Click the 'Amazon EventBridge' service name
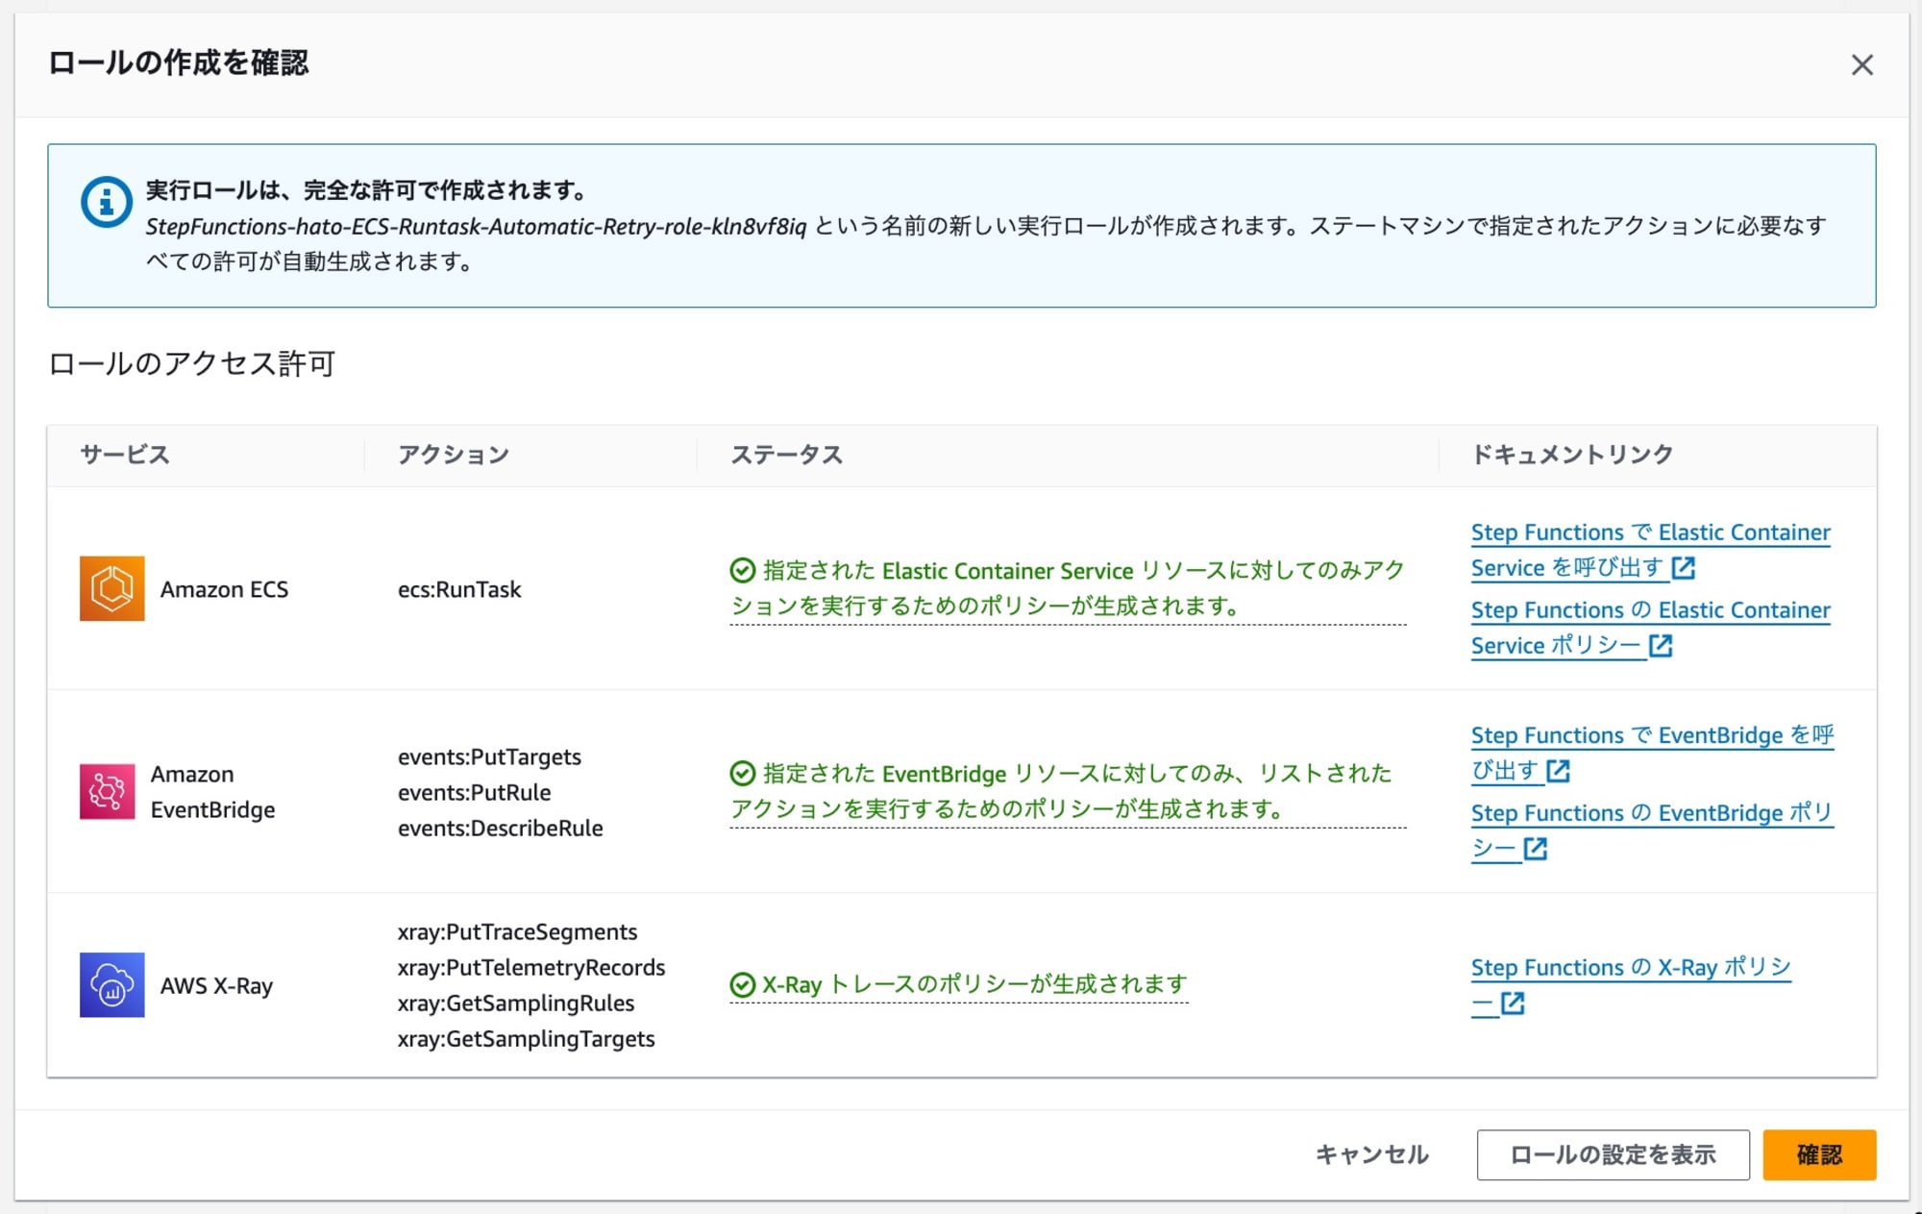The image size is (1922, 1214). click(212, 792)
